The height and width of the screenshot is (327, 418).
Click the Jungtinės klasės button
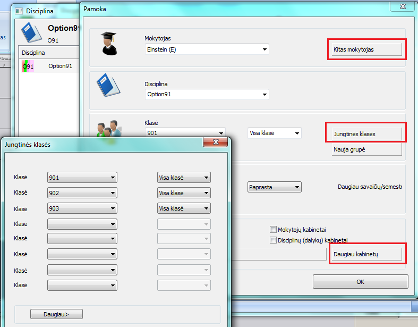366,134
